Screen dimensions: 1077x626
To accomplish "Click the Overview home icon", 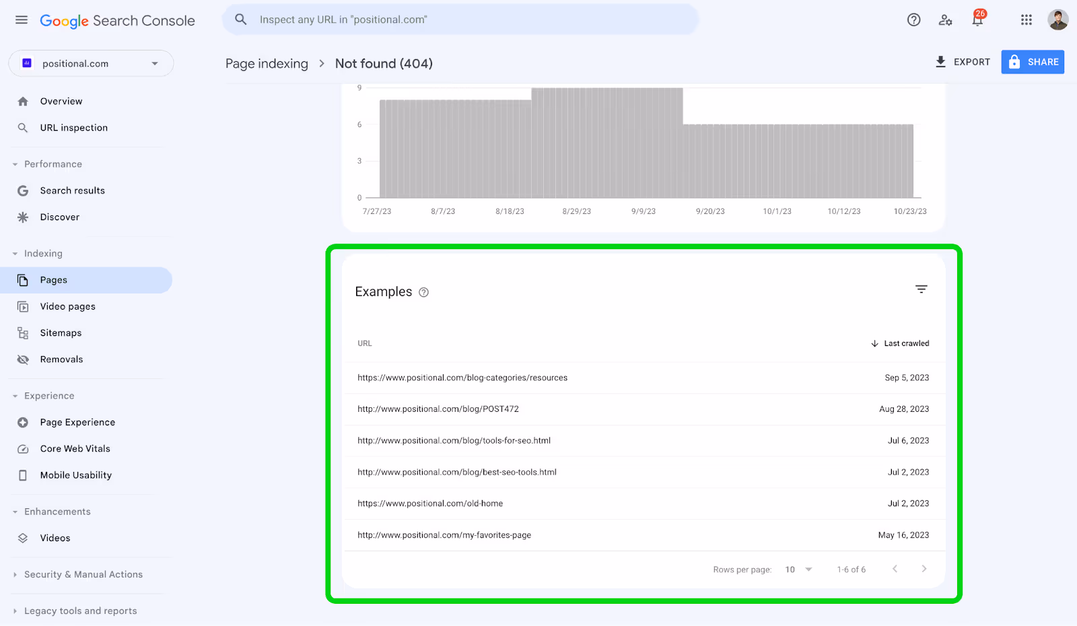I will click(23, 102).
